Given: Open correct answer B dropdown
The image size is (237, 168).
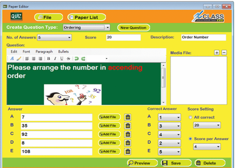Looking at the screenshot, I should [x=169, y=126].
